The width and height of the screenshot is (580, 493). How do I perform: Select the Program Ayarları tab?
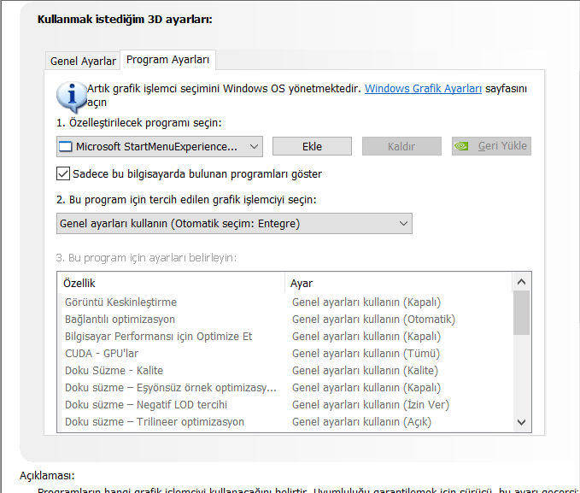[168, 60]
